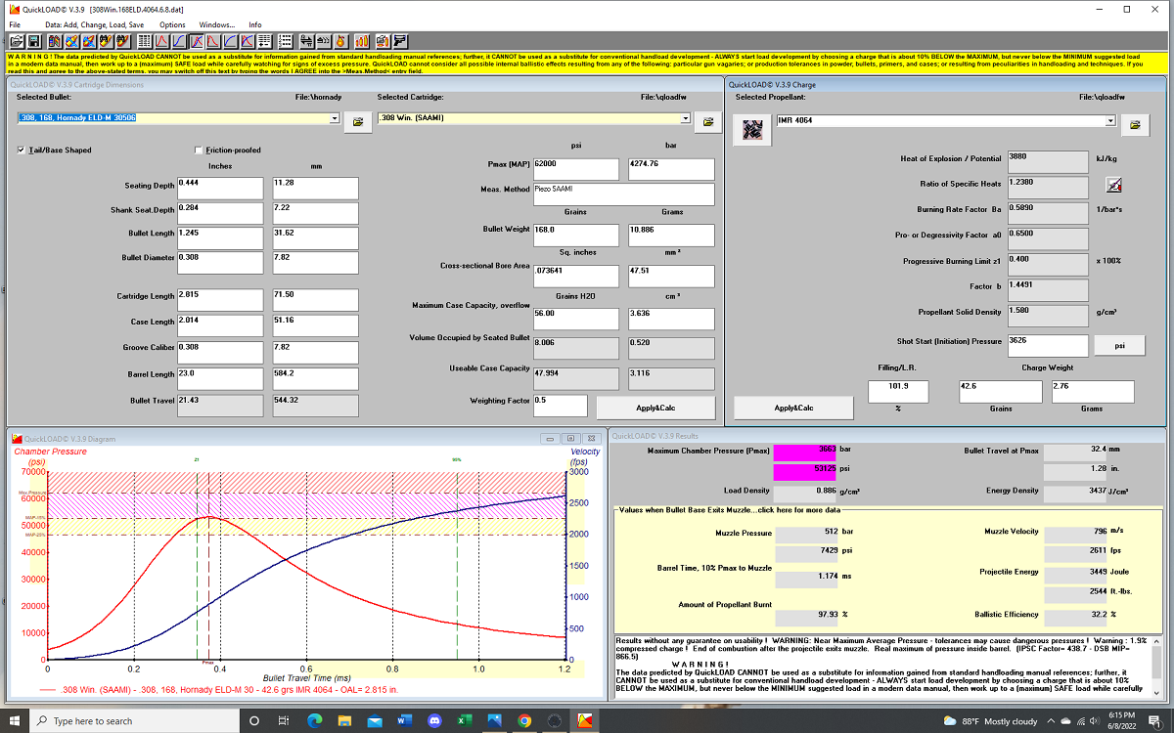The height and width of the screenshot is (733, 1174).
Task: Open Excel from the taskbar
Action: point(465,720)
